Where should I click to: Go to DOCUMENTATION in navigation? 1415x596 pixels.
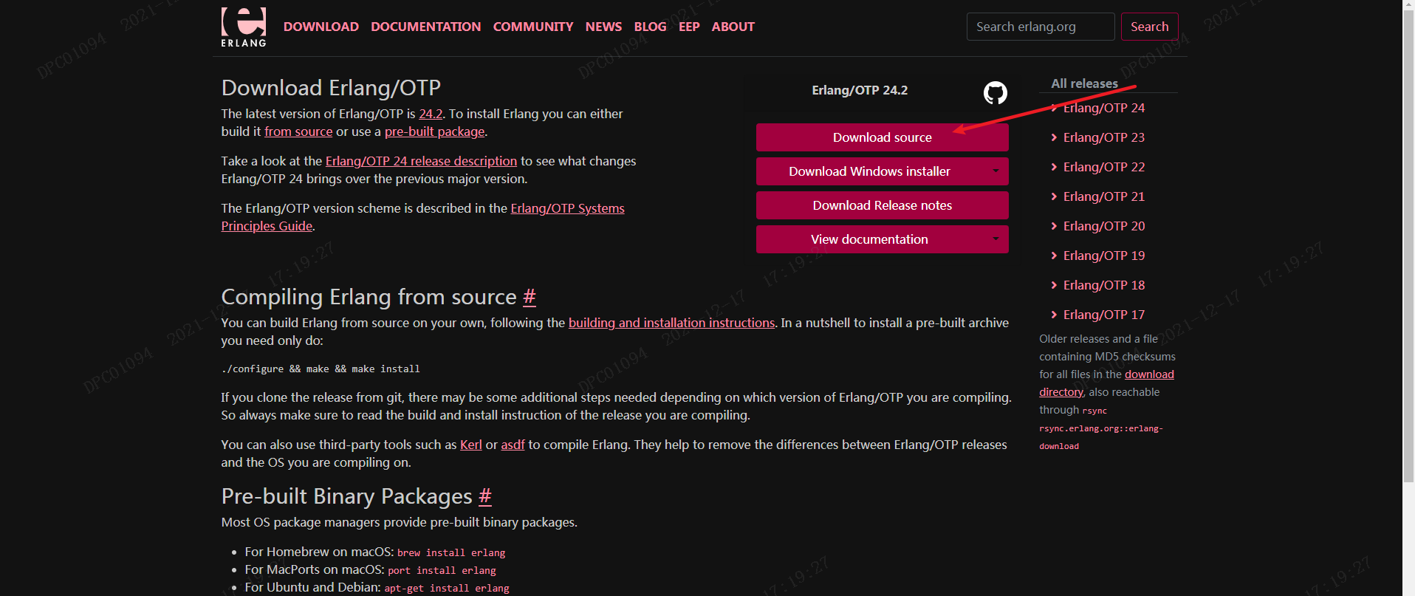(x=425, y=27)
